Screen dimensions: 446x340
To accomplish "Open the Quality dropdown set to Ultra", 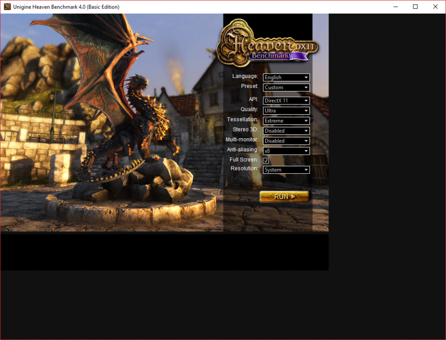I will coord(286,111).
